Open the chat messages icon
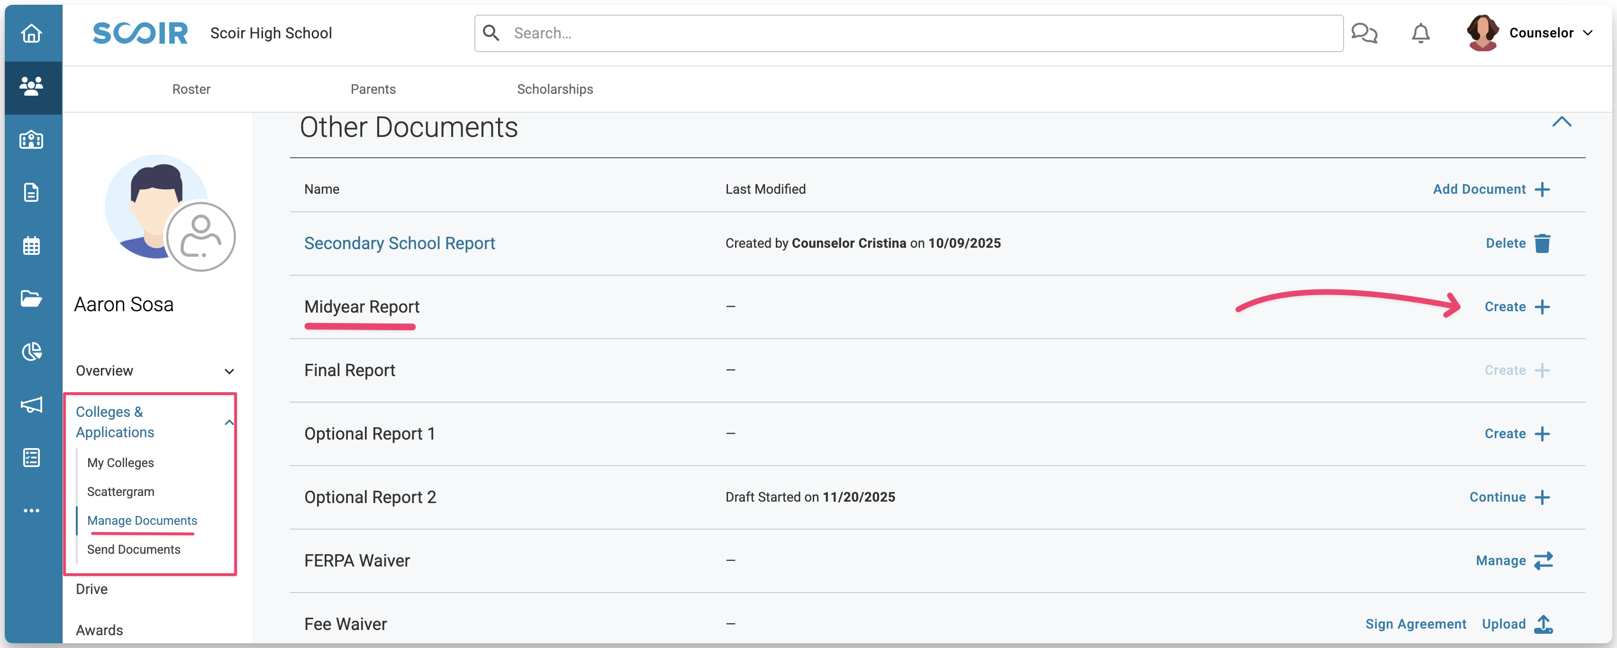The width and height of the screenshot is (1617, 648). pos(1364,33)
